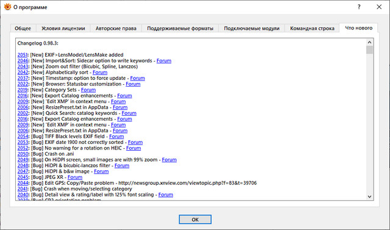The width and height of the screenshot is (390, 230).
Task: Click Forum link for Timestamp force update
Action: click(x=138, y=78)
